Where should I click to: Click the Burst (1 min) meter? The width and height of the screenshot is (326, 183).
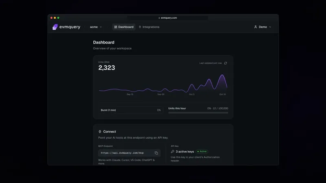pyautogui.click(x=131, y=110)
